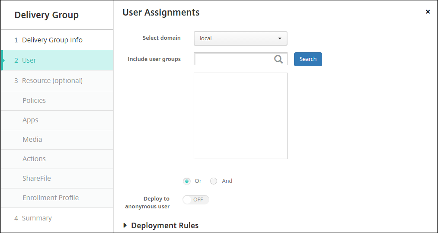Click the empty user groups list box
438x233 pixels.
click(240, 116)
